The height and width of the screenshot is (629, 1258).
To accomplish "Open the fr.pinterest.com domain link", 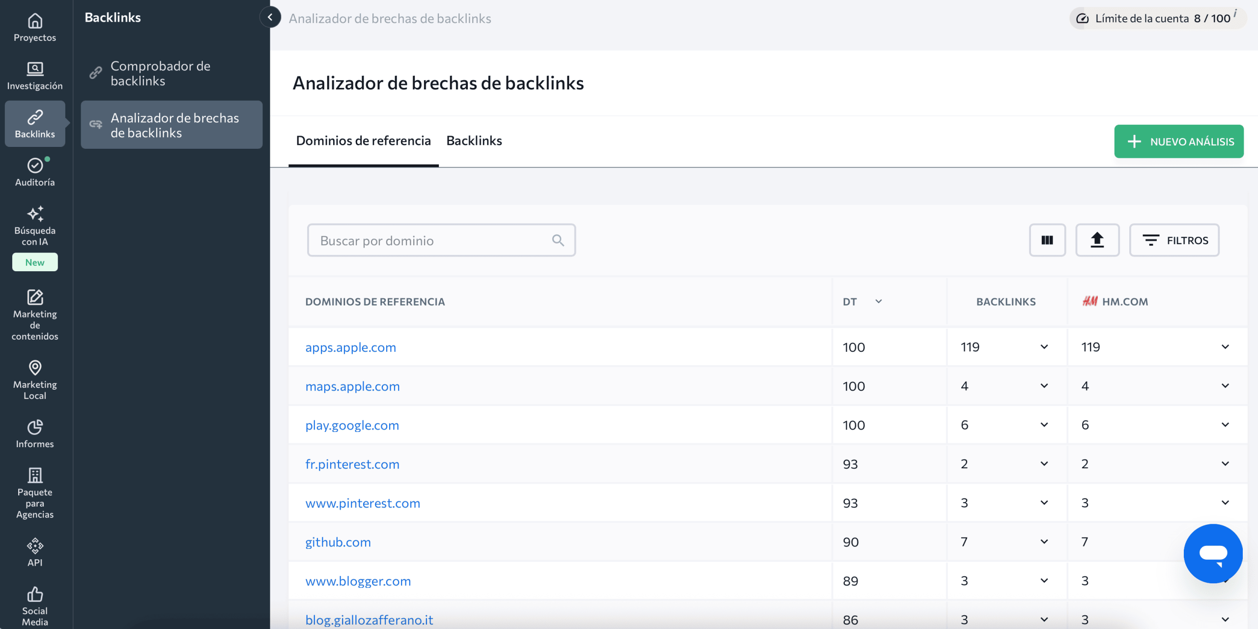I will [x=352, y=463].
